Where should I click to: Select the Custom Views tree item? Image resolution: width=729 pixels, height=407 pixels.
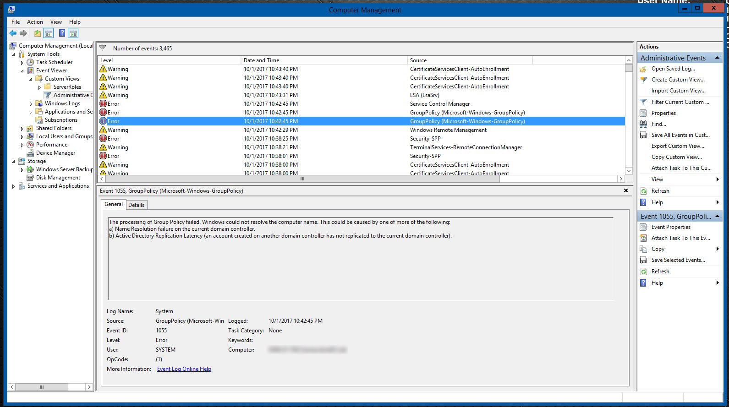point(62,79)
